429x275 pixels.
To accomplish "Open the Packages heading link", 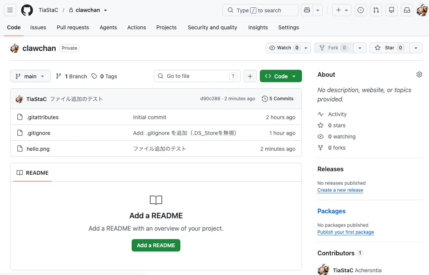I will (x=331, y=211).
